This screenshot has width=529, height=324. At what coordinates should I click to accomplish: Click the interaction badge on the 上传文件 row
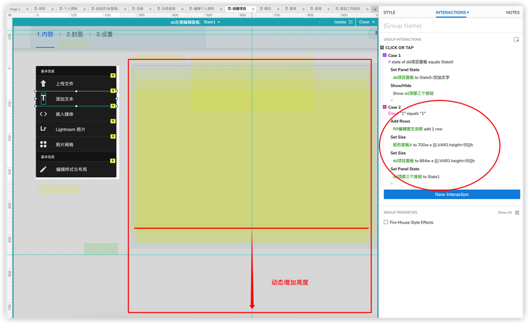[113, 75]
